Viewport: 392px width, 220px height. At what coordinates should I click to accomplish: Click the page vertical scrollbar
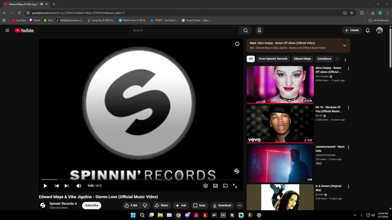(x=390, y=47)
